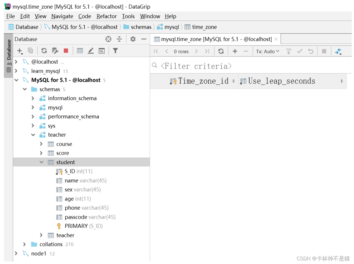Click the New (plus) data source icon
This screenshot has height=264, width=354.
tap(20, 51)
